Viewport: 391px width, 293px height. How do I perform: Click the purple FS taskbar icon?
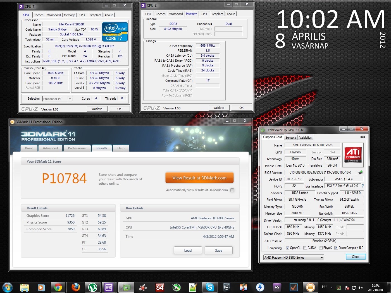pos(277,287)
